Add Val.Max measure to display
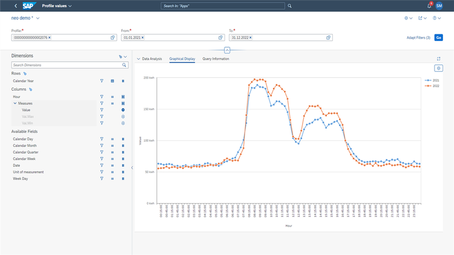Image resolution: width=454 pixels, height=255 pixels. [x=123, y=117]
